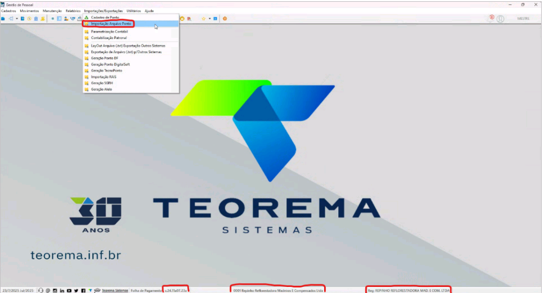
Task: Click Folha de Pagamento status bar text
Action: click(146, 291)
